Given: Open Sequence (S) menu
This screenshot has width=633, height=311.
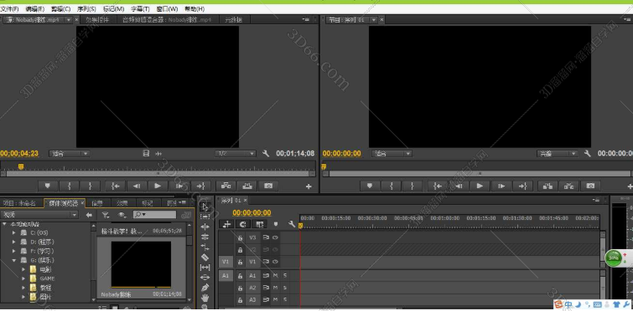Looking at the screenshot, I should point(86,9).
